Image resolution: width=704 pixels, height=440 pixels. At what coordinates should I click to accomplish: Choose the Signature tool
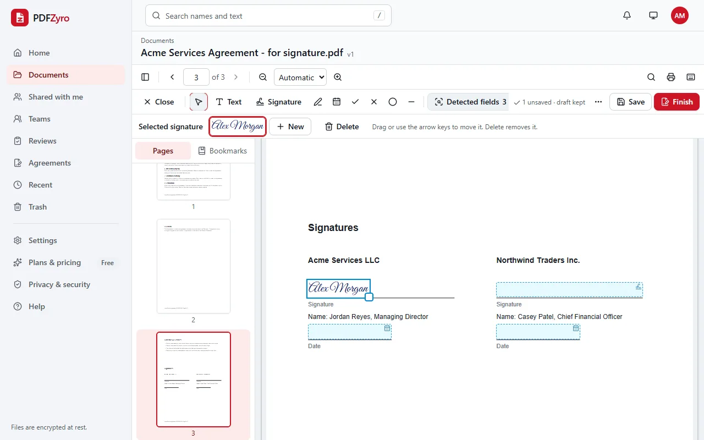[x=279, y=102]
